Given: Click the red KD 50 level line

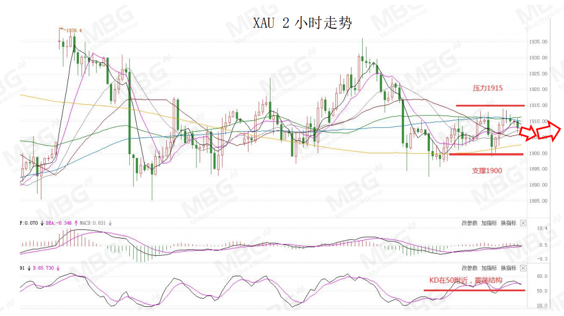Looking at the screenshot, I should point(474,290).
